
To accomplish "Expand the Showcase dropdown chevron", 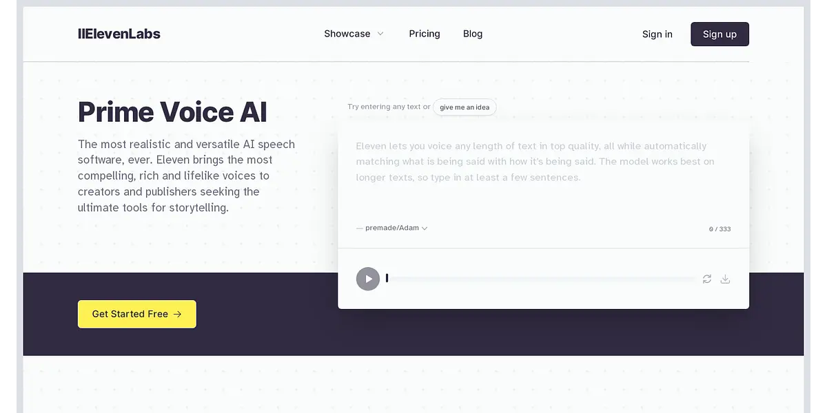I will pos(380,34).
